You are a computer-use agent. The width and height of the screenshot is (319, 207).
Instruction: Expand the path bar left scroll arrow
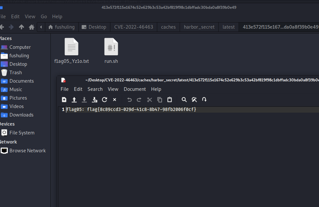click(41, 27)
